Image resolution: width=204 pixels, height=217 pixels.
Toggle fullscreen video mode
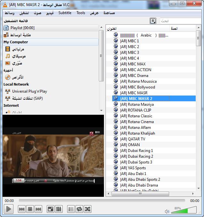coord(51,209)
